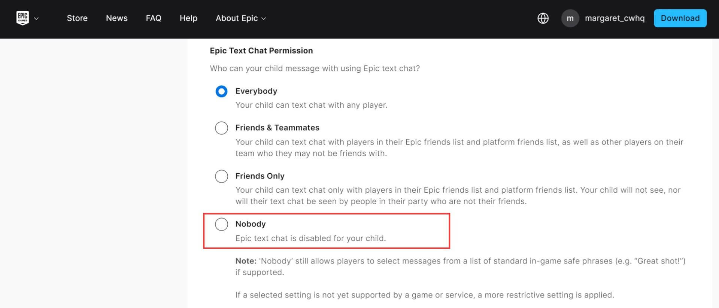
Task: Go to the News page
Action: tap(116, 18)
